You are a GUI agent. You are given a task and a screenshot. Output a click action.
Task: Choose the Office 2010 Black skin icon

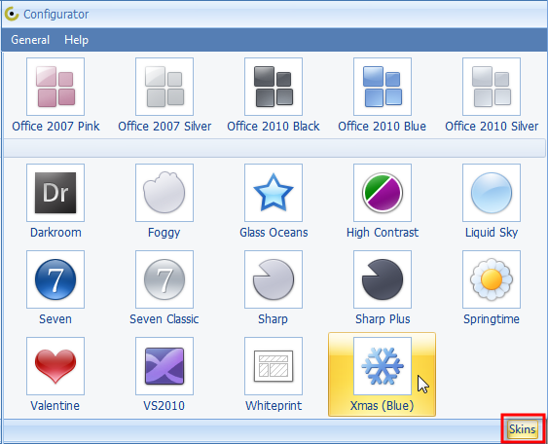(x=274, y=87)
